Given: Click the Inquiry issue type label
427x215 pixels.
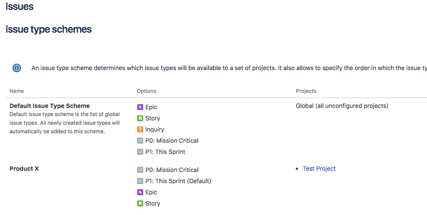Looking at the screenshot, I should coord(155,129).
